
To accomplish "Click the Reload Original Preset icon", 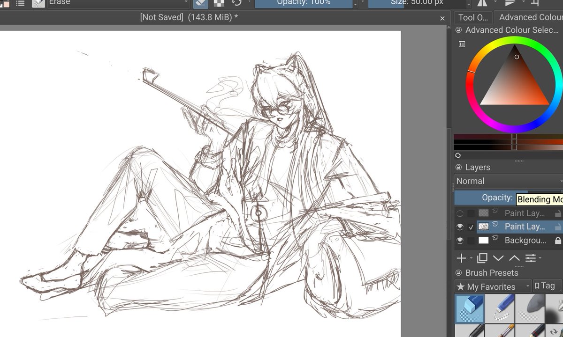I will 237,3.
